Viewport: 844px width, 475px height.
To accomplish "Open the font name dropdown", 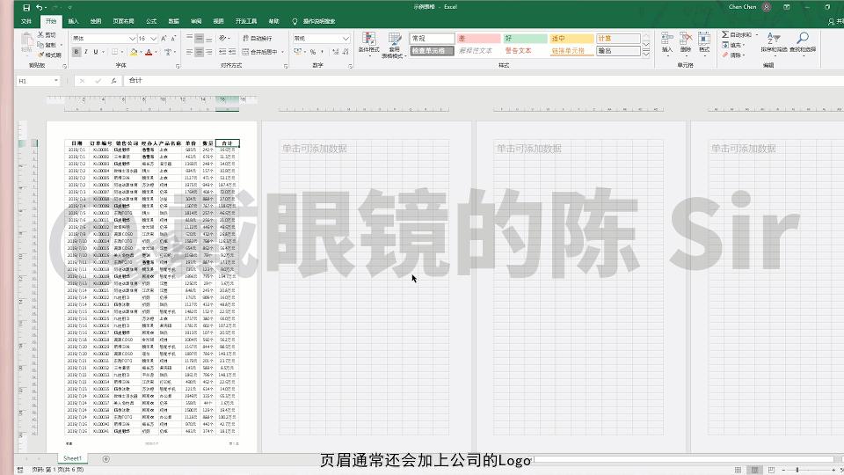I will coord(133,39).
